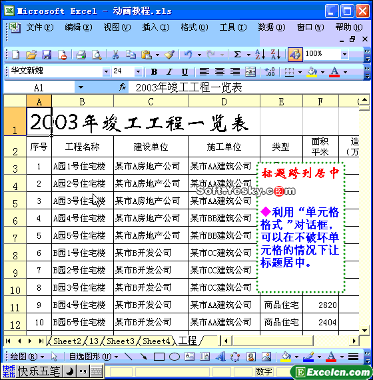Toggle Bold formatting
The width and height of the screenshot is (373, 380).
[154, 72]
